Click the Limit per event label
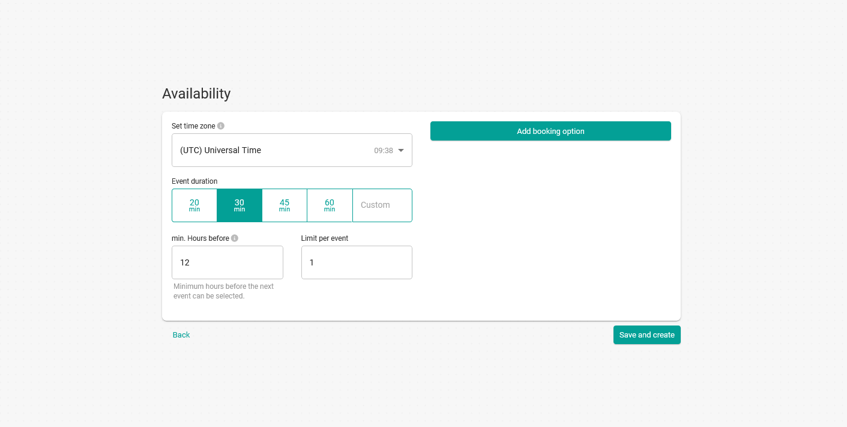The image size is (847, 427). pyautogui.click(x=325, y=238)
